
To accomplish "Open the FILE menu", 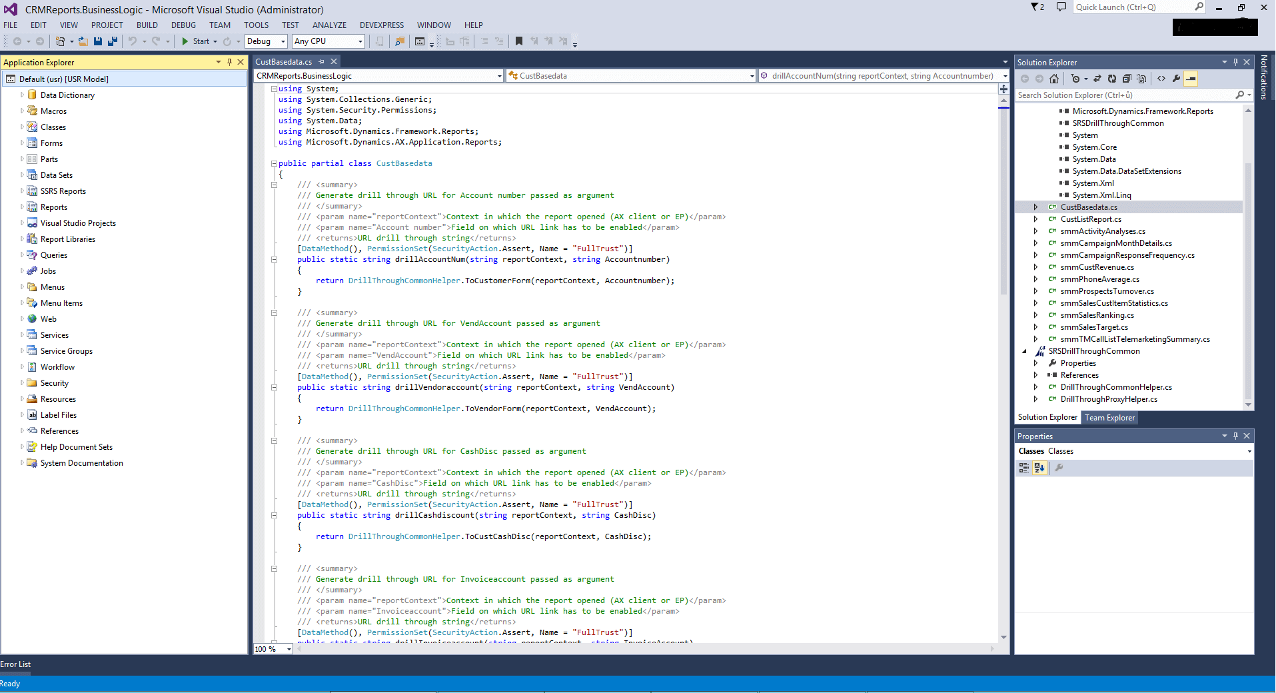I will [x=11, y=25].
